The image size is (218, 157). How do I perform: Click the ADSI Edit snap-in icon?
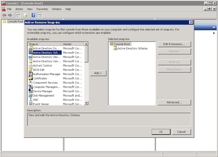[x=31, y=70]
